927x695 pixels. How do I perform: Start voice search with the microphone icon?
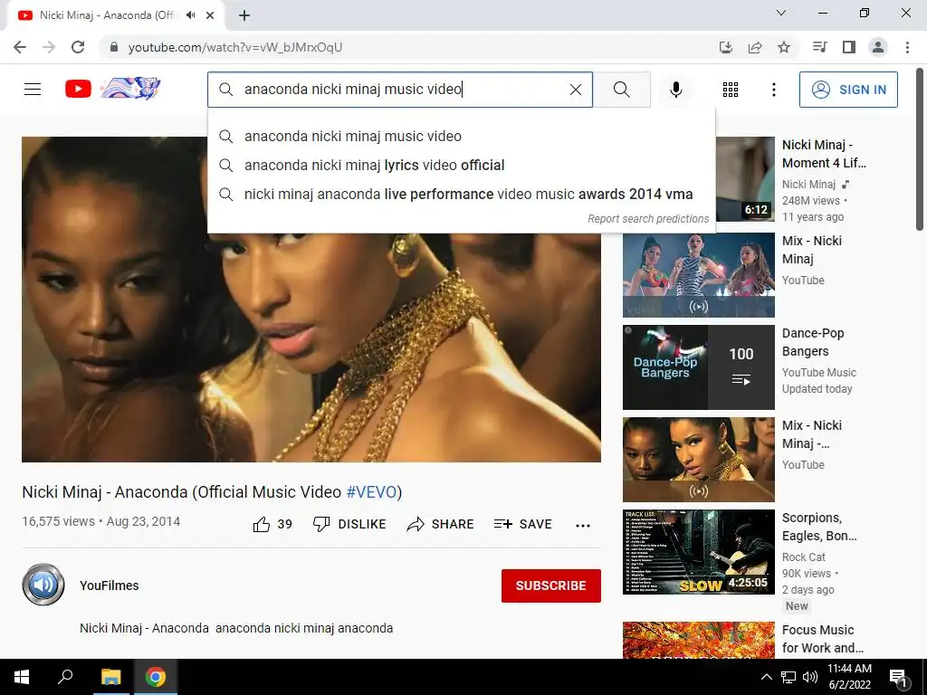(x=675, y=90)
